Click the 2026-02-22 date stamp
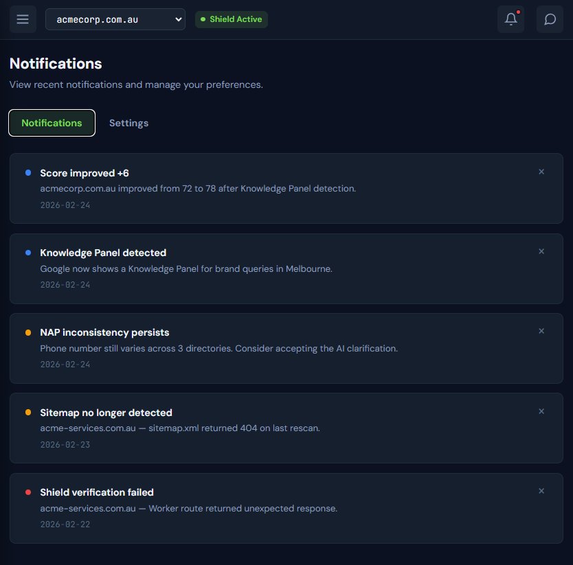 65,524
